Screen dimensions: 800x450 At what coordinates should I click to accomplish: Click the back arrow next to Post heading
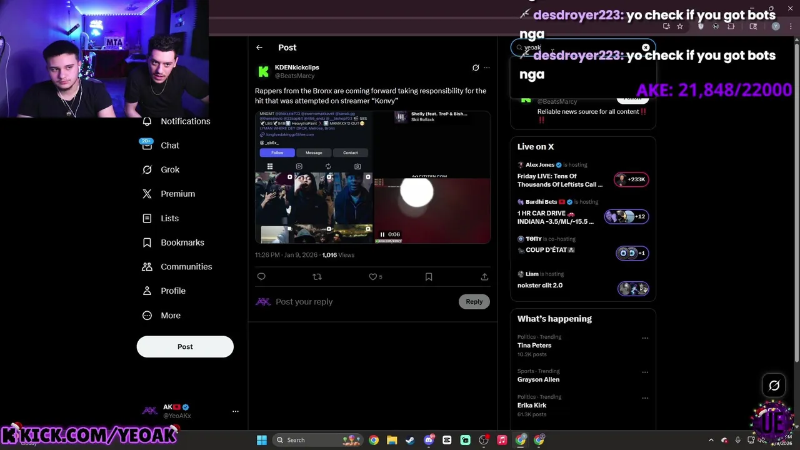click(x=259, y=47)
